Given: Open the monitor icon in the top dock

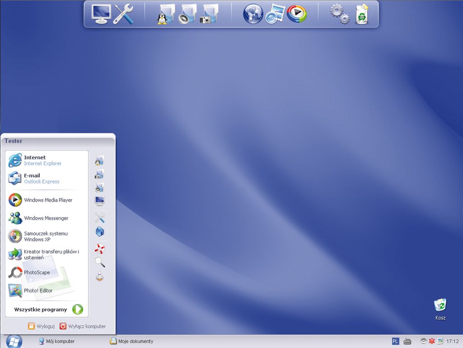Looking at the screenshot, I should click(x=101, y=14).
